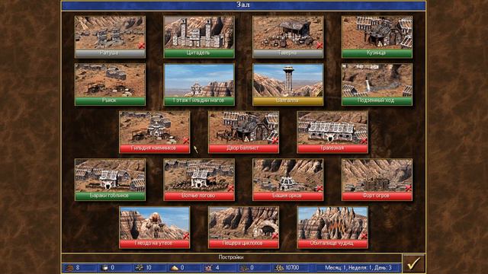This screenshot has width=488, height=274.
Task: Open the Двор Баллист building card
Action: pyautogui.click(x=243, y=132)
